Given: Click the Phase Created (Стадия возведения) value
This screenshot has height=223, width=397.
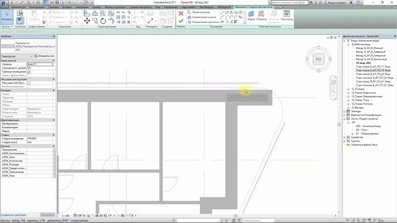Looking at the screenshot, I should [40, 139].
